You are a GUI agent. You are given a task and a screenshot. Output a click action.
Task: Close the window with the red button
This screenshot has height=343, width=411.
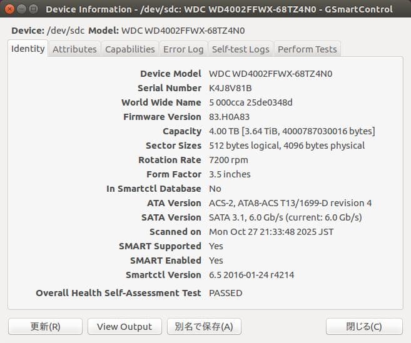click(10, 9)
